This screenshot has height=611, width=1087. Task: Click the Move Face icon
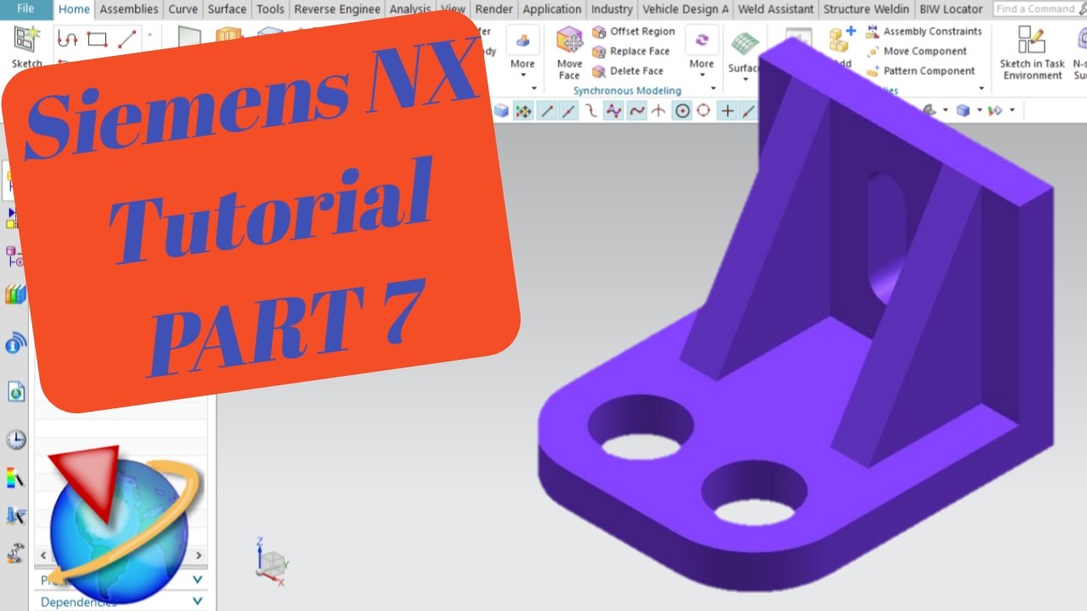pyautogui.click(x=570, y=53)
